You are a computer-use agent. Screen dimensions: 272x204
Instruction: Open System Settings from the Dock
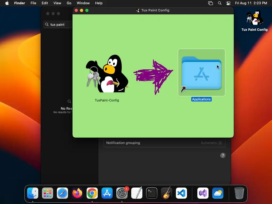click(122, 193)
